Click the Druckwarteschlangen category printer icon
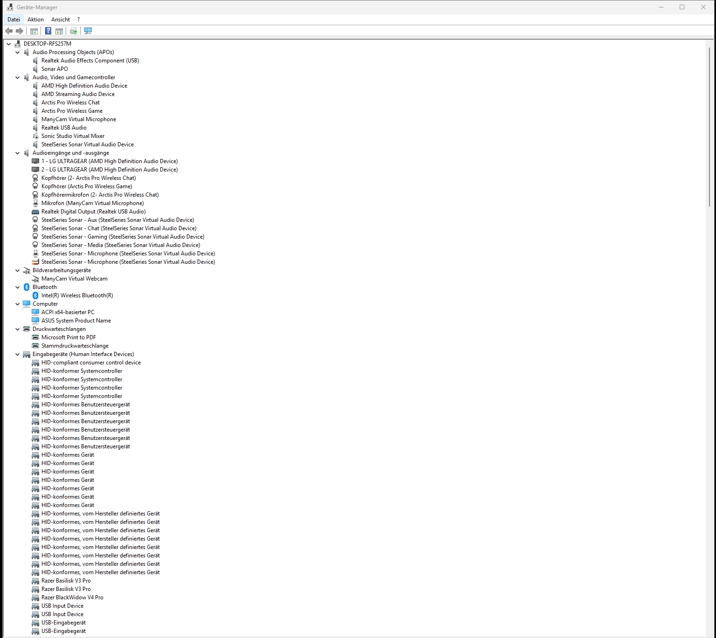 [27, 329]
